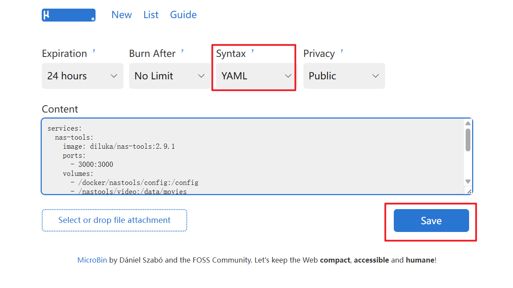Screen dimensions: 513x288
Task: Open the Guide page
Action: coord(183,15)
